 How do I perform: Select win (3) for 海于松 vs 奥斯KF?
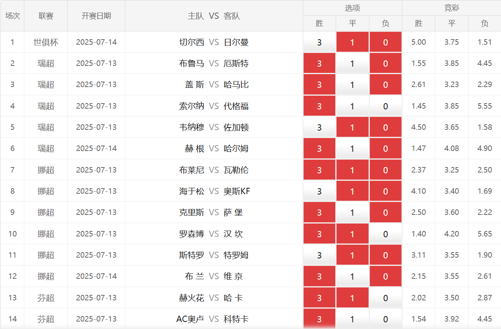click(x=319, y=191)
